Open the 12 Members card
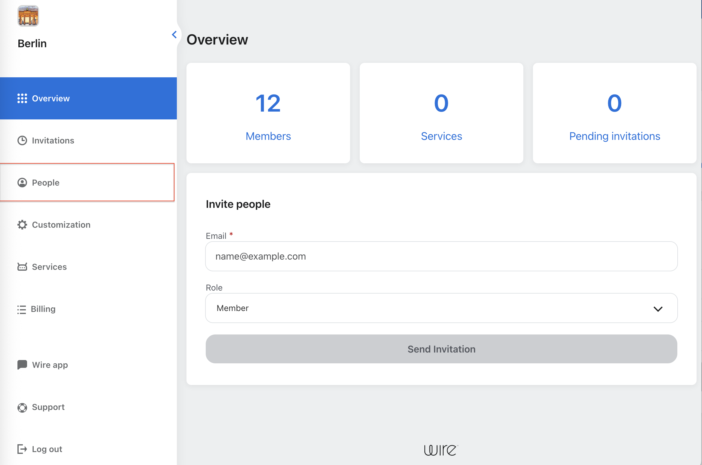Screen dimensions: 702x465 [x=268, y=113]
